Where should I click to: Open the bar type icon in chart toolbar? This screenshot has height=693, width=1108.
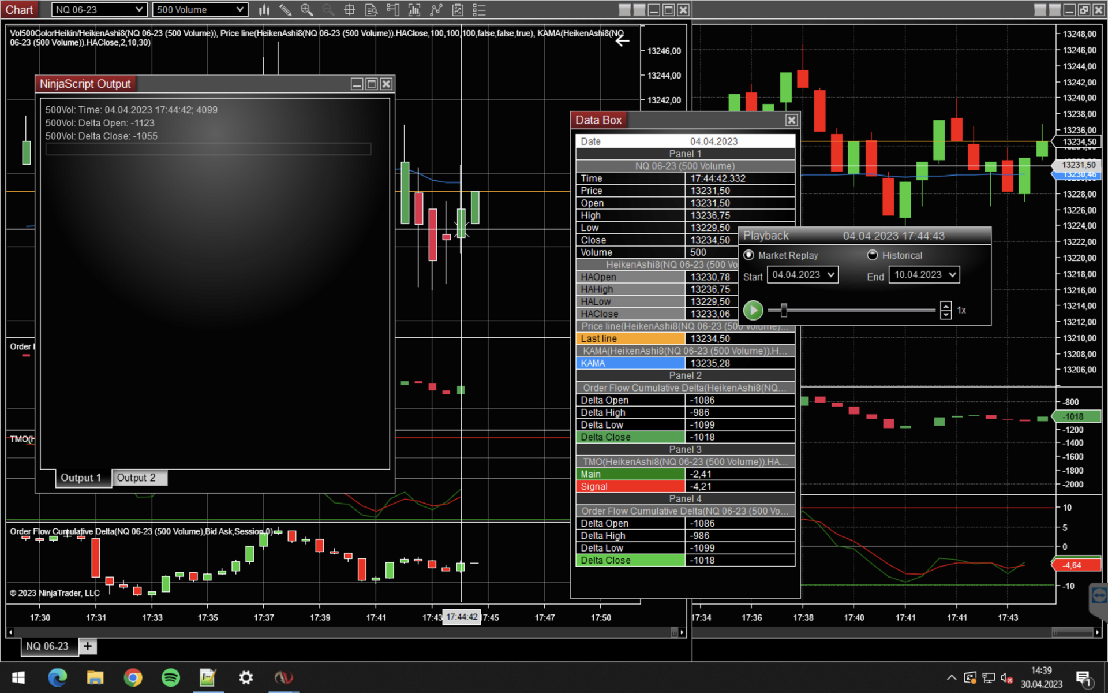pyautogui.click(x=264, y=10)
